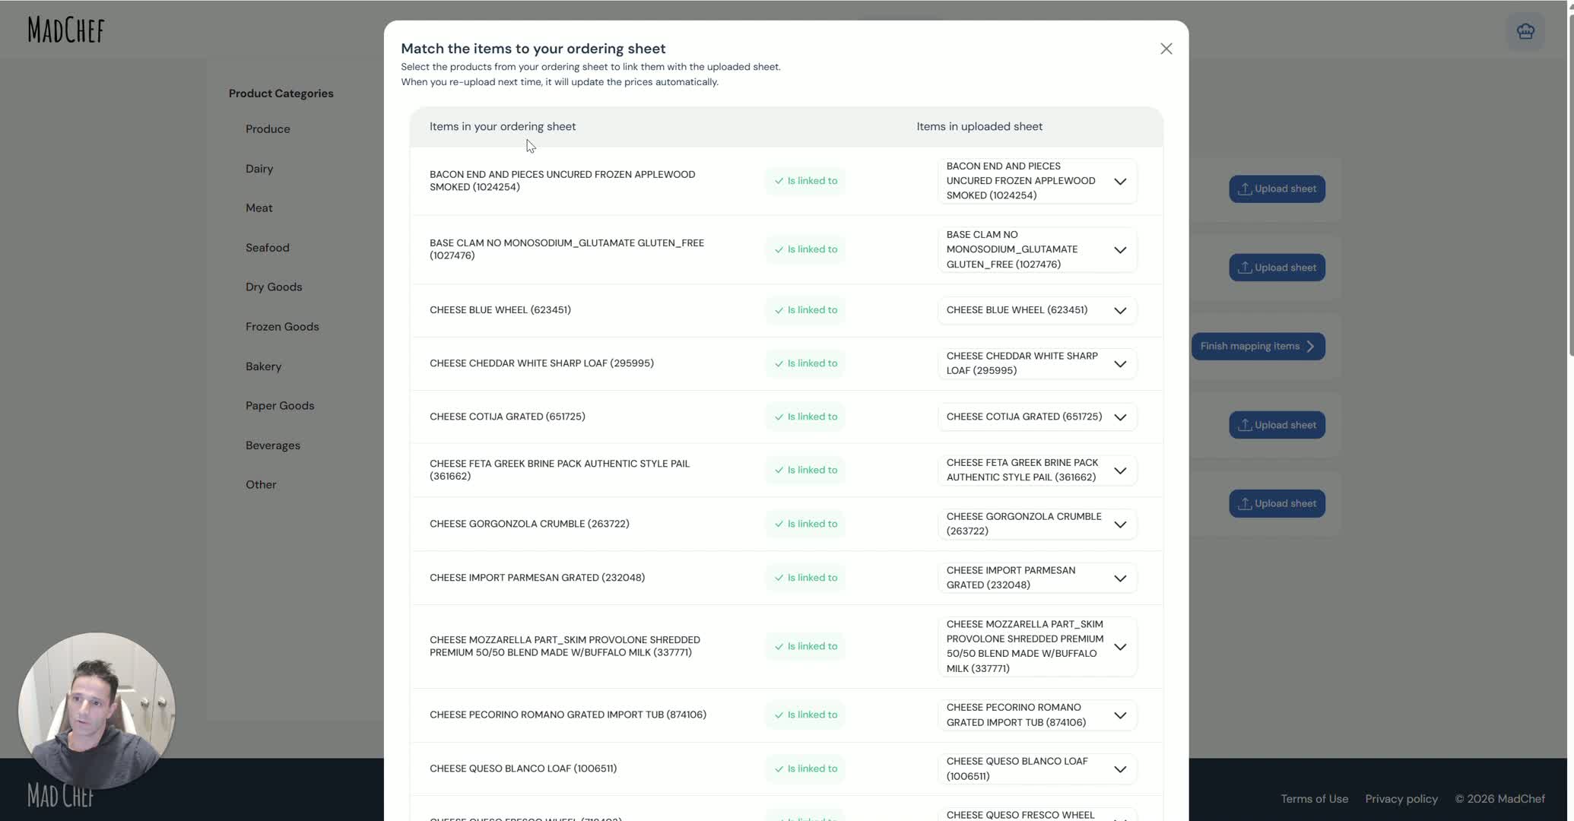Open the Terms of Use link
The height and width of the screenshot is (821, 1574).
point(1314,799)
